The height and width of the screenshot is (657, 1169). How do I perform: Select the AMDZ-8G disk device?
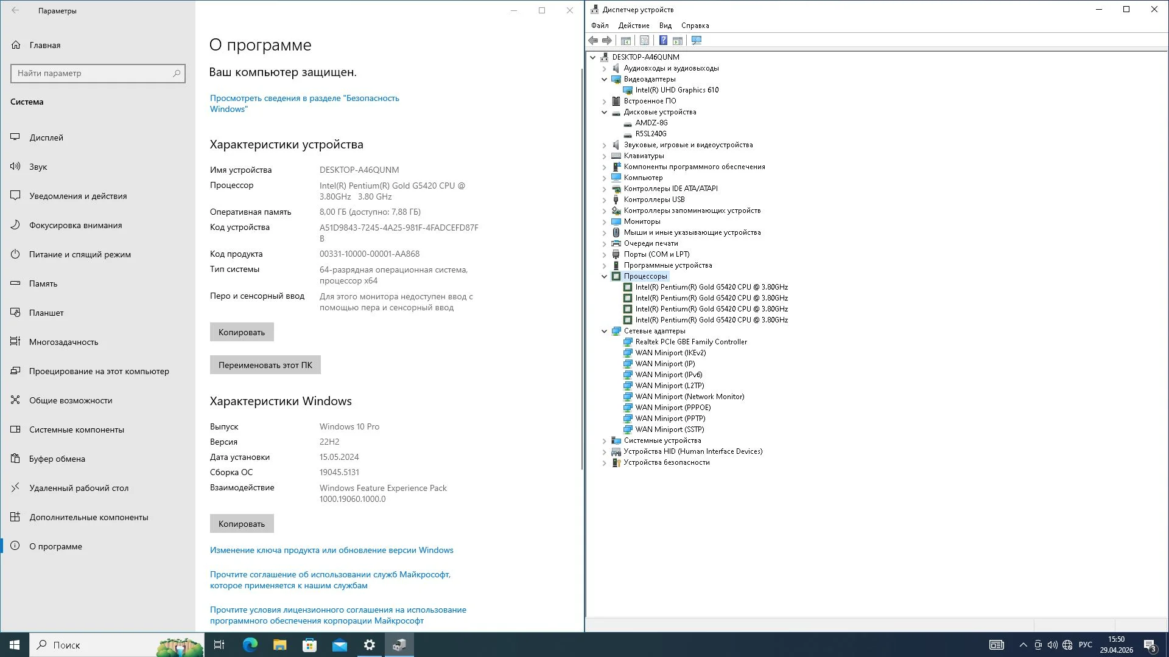click(651, 123)
